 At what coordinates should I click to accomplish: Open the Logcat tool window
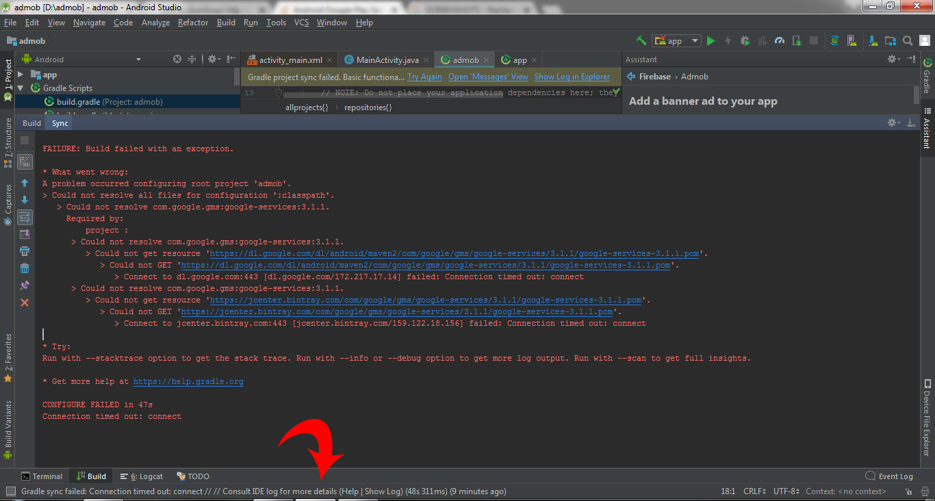click(142, 476)
